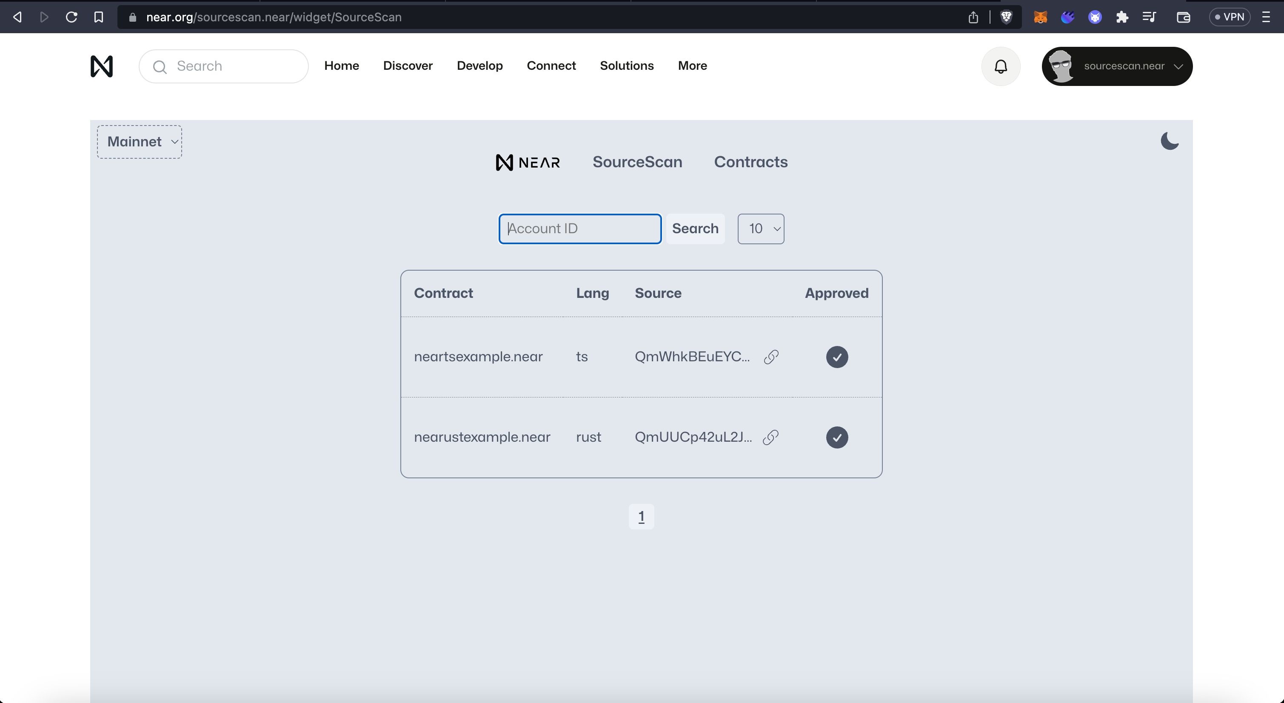Click the NEAR logo in header
The image size is (1284, 703).
[x=102, y=66]
